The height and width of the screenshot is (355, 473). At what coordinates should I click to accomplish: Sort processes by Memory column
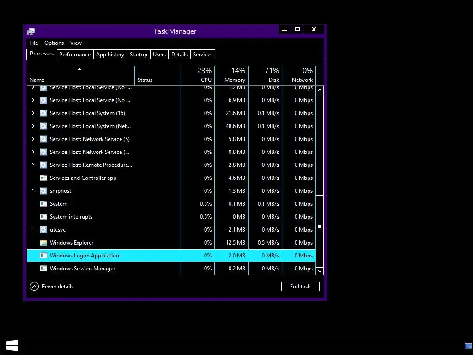(x=231, y=75)
